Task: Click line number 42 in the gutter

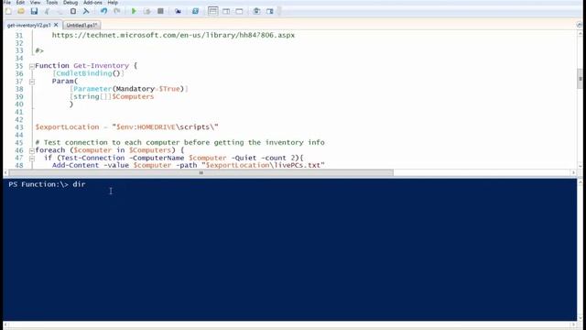Action: pos(19,120)
